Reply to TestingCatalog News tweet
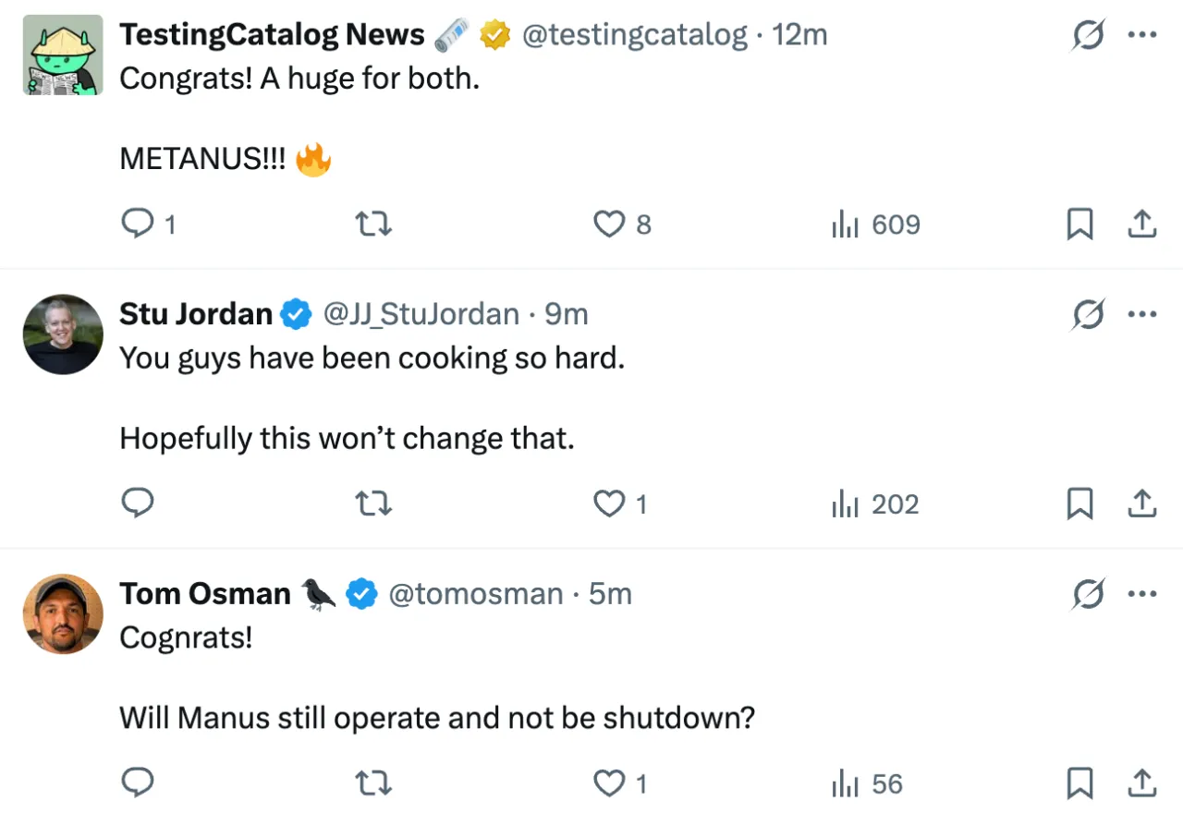This screenshot has width=1183, height=813. click(x=139, y=224)
